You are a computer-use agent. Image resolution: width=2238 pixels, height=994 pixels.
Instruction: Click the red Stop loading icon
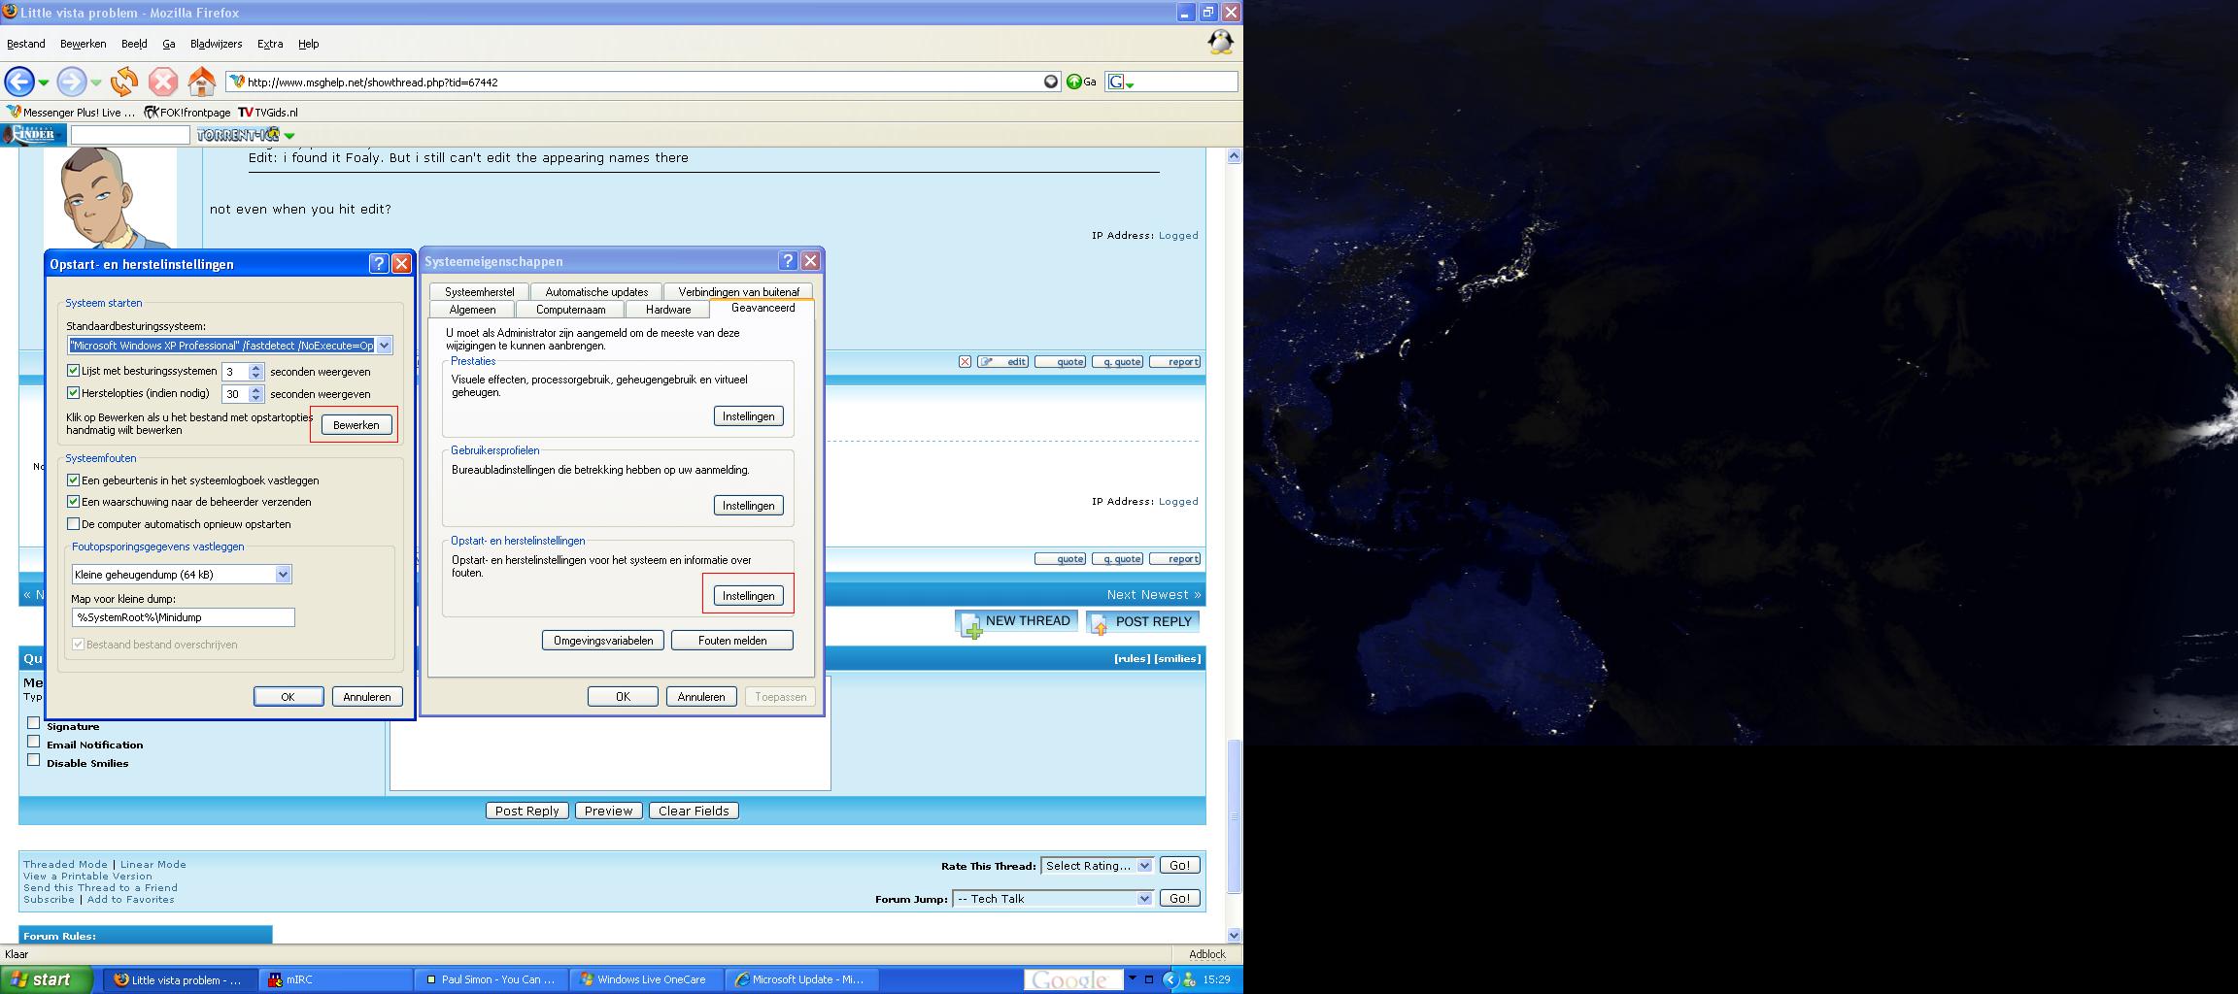(x=163, y=82)
